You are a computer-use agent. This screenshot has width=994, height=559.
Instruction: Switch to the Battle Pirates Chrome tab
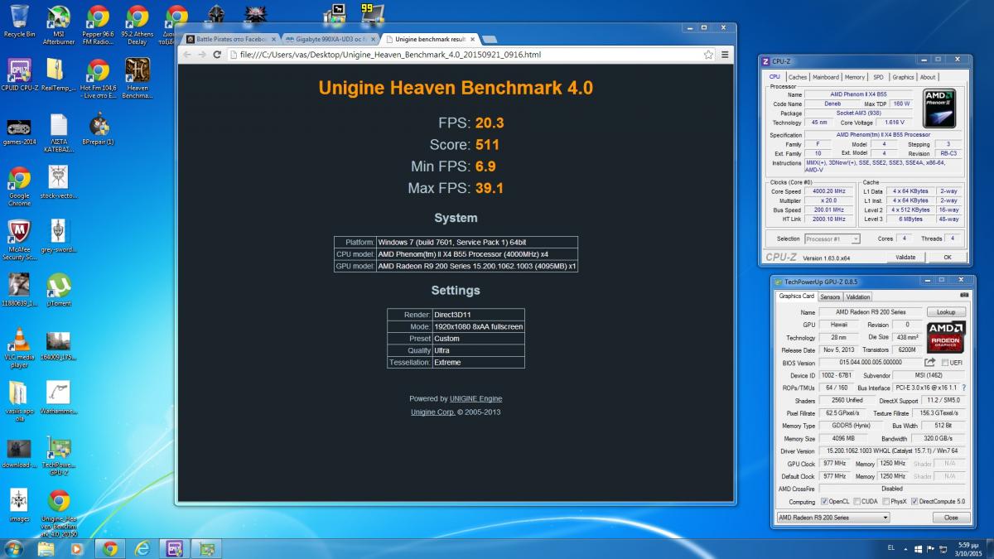229,39
